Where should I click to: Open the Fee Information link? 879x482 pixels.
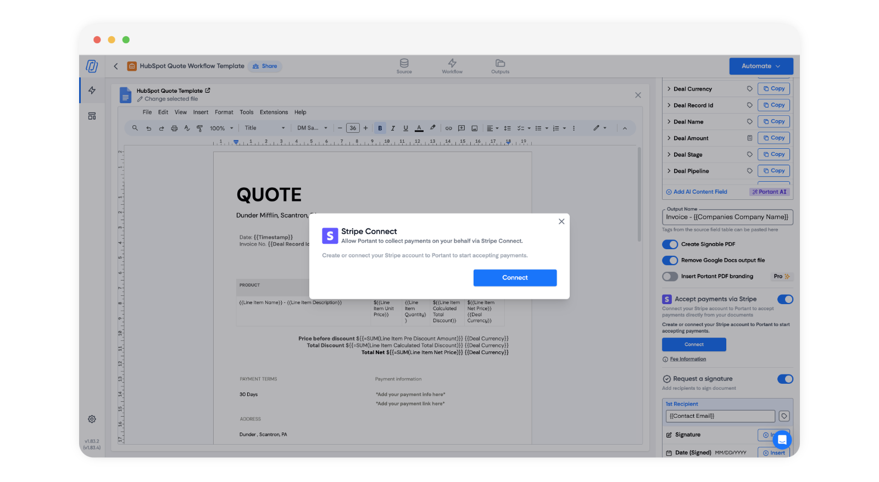click(x=688, y=359)
